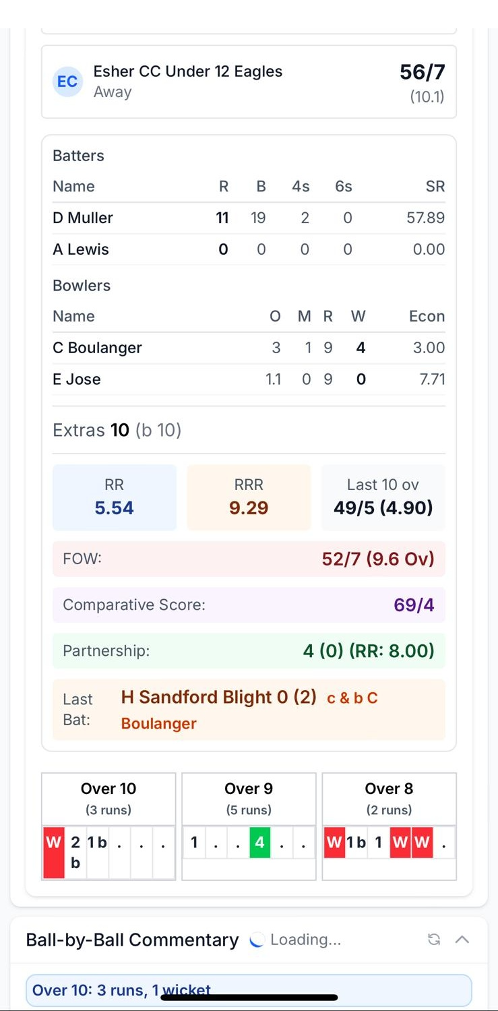Tap the RRR required rate box

249,497
